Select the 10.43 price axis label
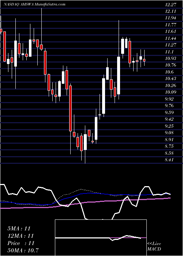This screenshot has width=183, height=256. pos(171,79)
